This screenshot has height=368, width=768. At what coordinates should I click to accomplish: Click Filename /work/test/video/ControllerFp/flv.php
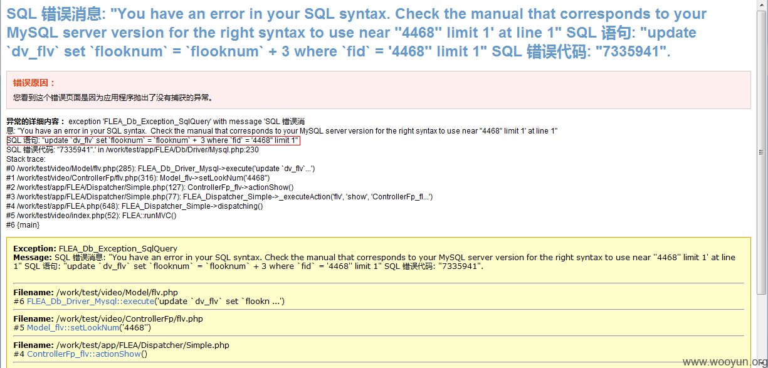pyautogui.click(x=108, y=319)
